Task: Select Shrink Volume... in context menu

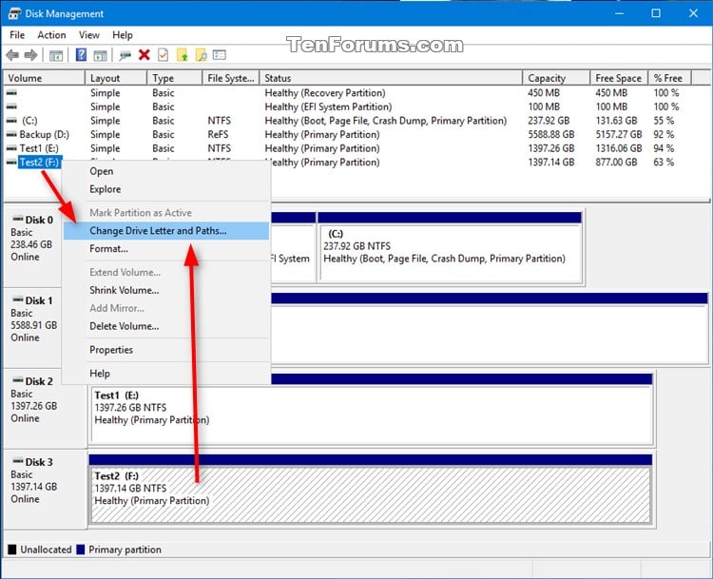Action: (x=166, y=290)
